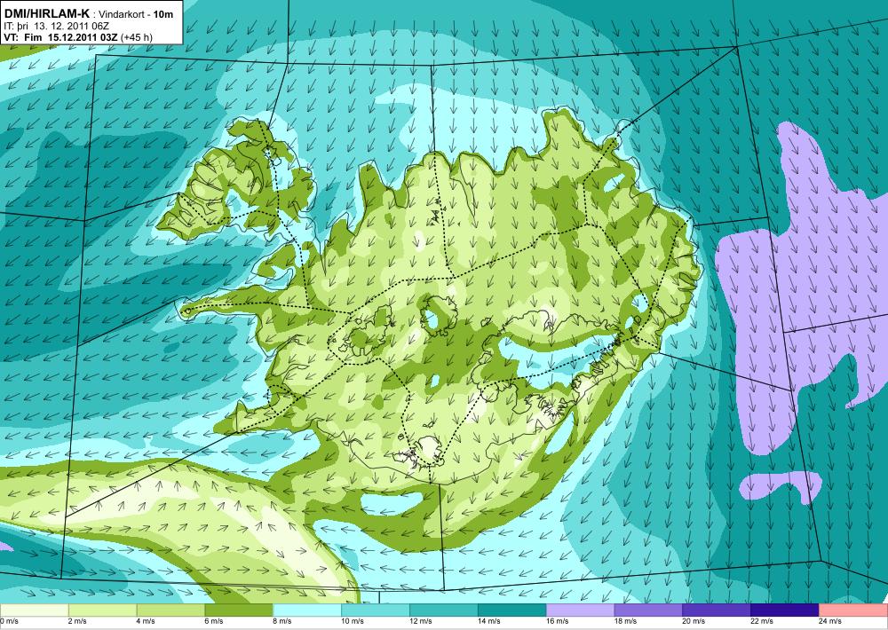This screenshot has width=888, height=630.
Task: Select the 'Vindarkort - 10m' map type text
Action: [136, 15]
